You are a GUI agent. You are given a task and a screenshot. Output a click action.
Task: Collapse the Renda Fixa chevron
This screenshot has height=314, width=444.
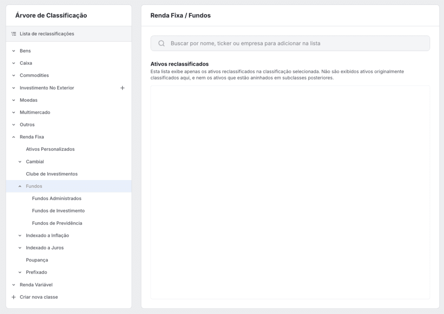click(13, 137)
